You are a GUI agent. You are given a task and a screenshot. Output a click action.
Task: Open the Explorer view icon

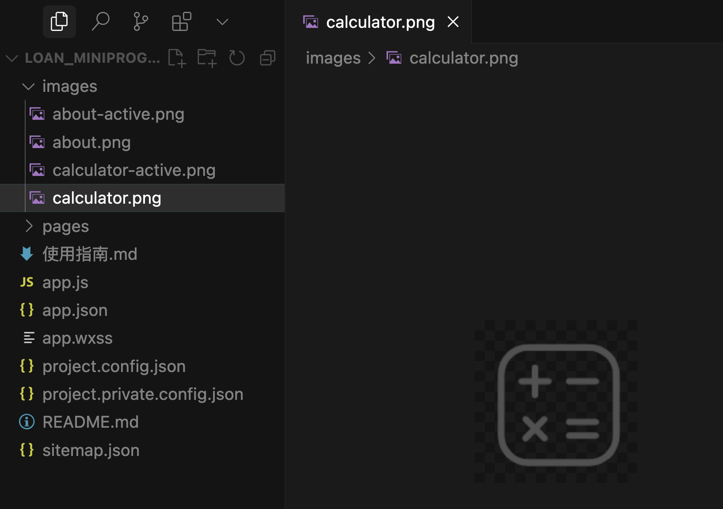pyautogui.click(x=59, y=22)
